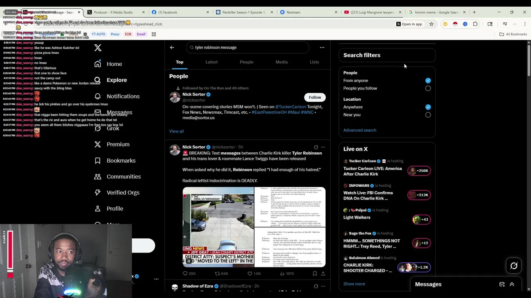Open Notifications in the sidebar
The width and height of the screenshot is (531, 298).
117,96
